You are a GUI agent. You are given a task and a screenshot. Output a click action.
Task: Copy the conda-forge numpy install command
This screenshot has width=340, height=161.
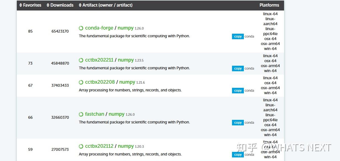(238, 36)
